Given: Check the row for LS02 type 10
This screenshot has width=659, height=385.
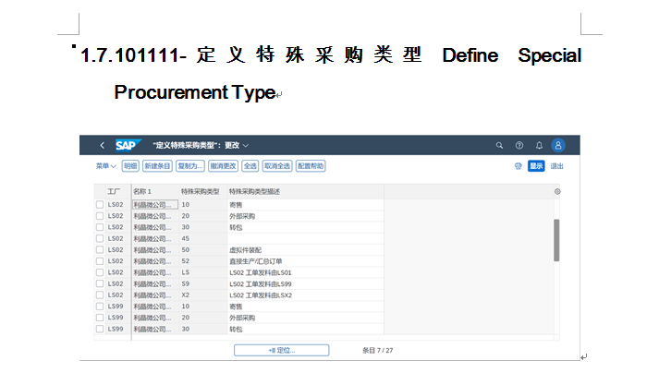Looking at the screenshot, I should click(101, 204).
